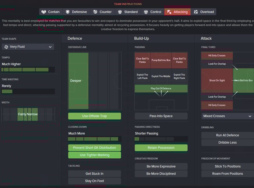
Task: Toggle Work Ball Into Box zone
Action: click(x=243, y=80)
